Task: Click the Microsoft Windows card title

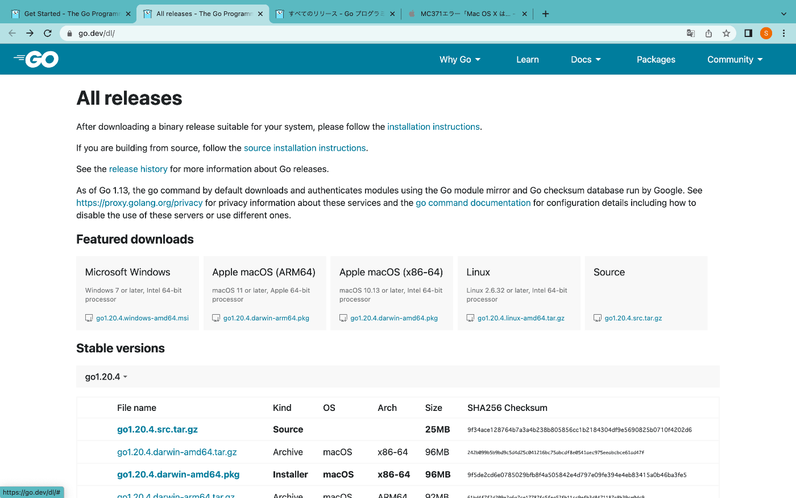Action: tap(127, 272)
